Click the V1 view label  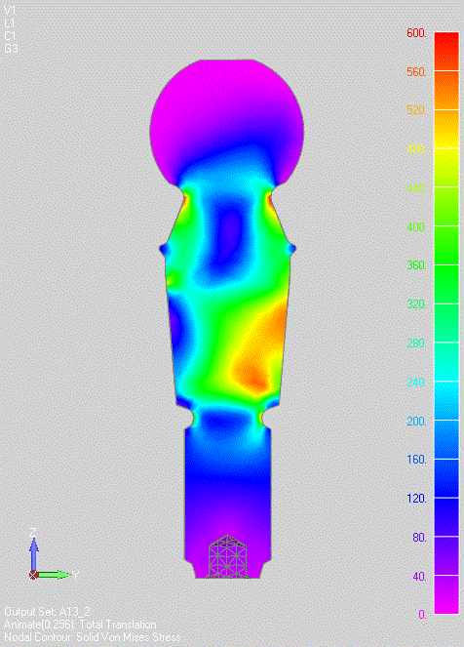[10, 10]
